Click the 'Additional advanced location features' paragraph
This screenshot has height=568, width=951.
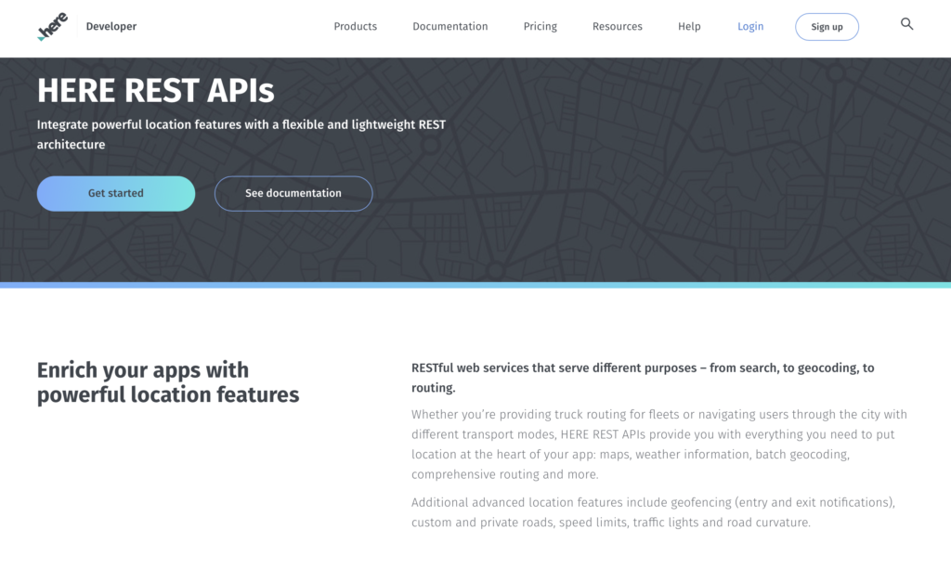[653, 512]
